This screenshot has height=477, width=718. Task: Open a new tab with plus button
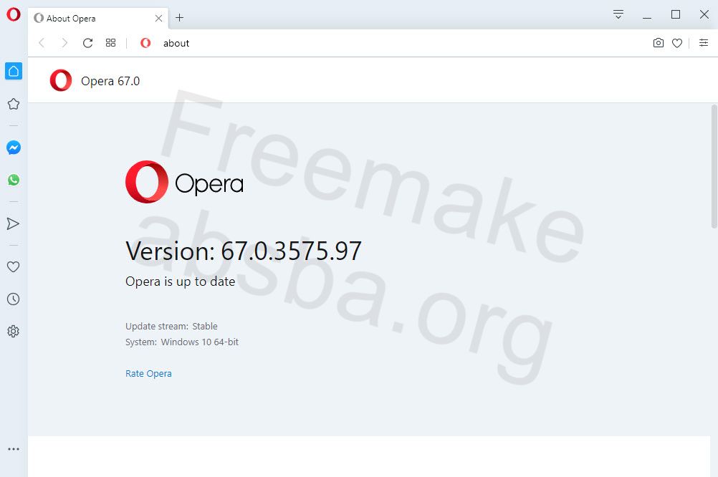pos(179,18)
